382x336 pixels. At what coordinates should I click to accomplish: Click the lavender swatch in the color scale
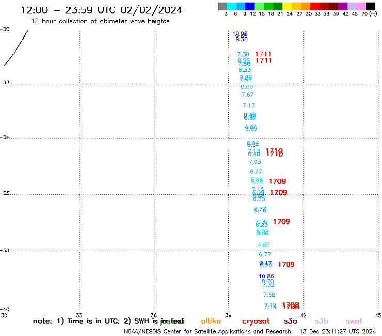pos(352,6)
